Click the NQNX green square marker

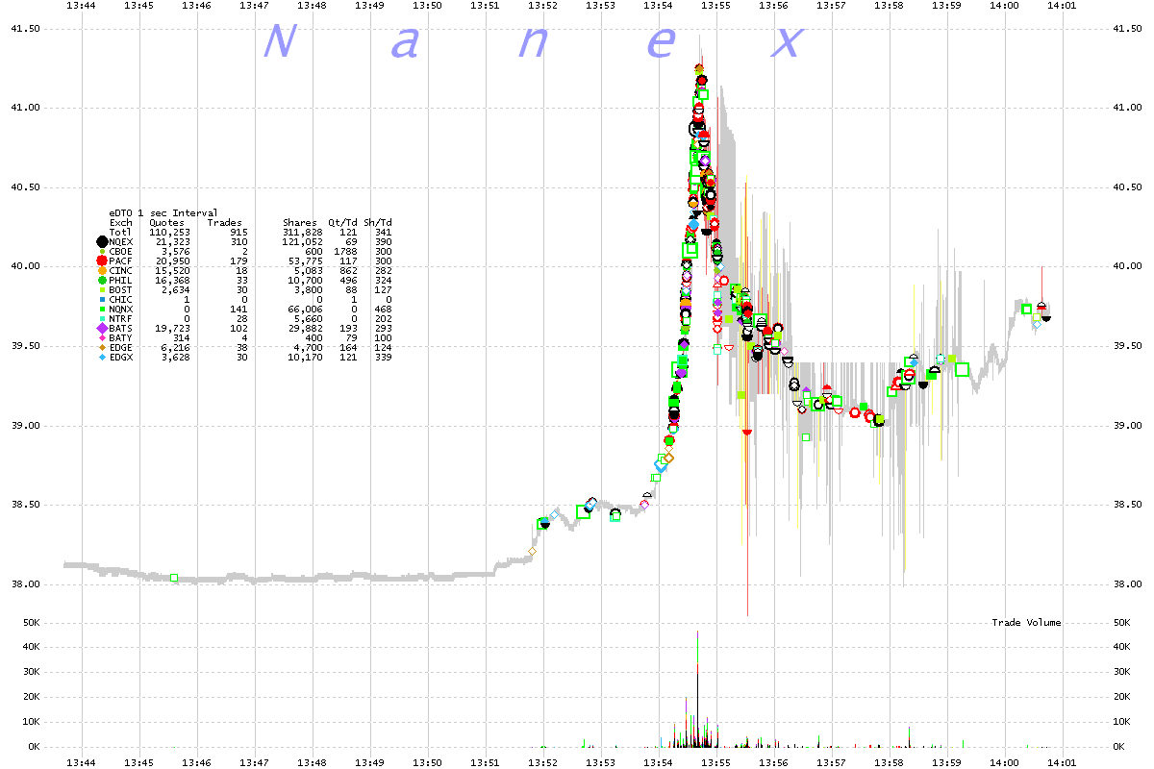[101, 310]
